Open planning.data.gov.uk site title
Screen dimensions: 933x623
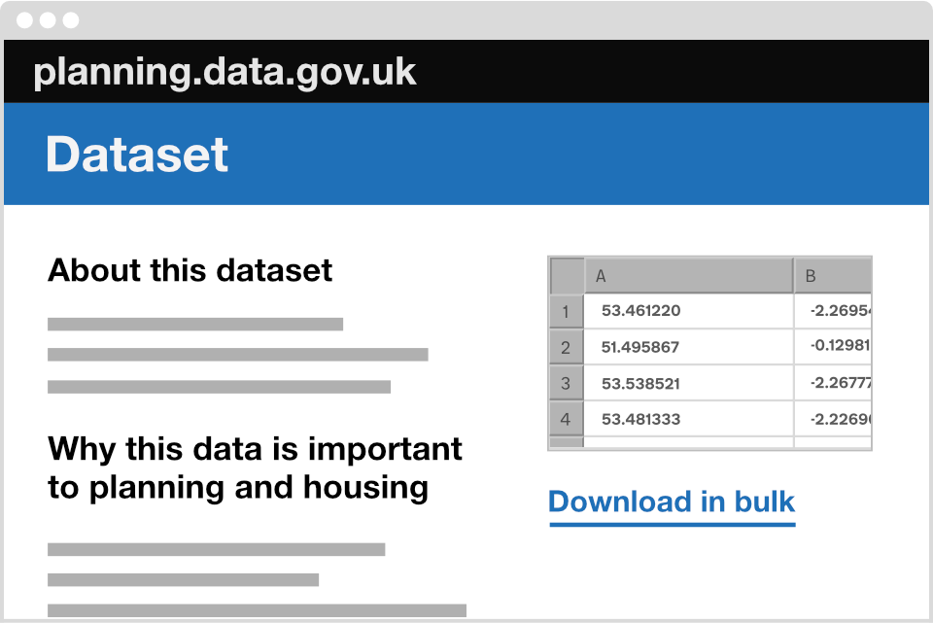[x=225, y=73]
